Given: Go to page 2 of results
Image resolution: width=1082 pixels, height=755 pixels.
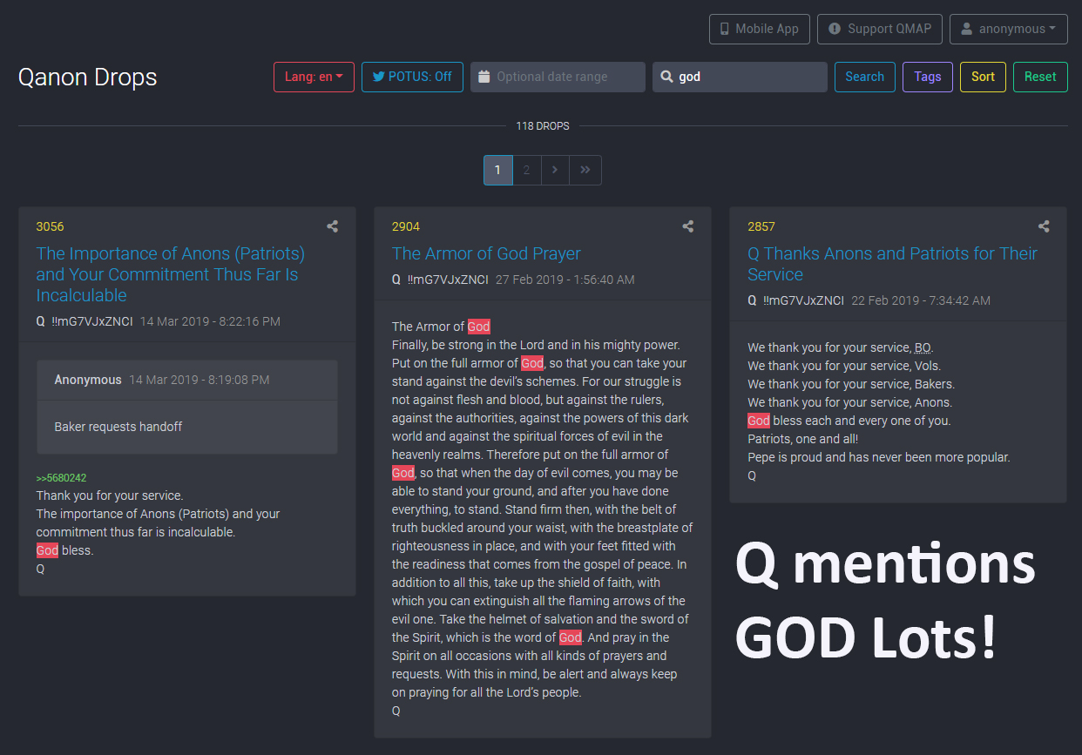Looking at the screenshot, I should click(x=526, y=170).
